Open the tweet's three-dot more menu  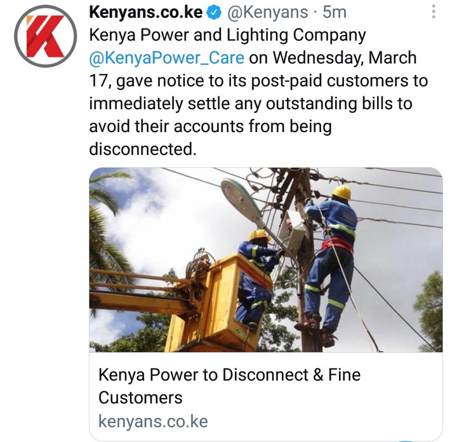pos(434,12)
